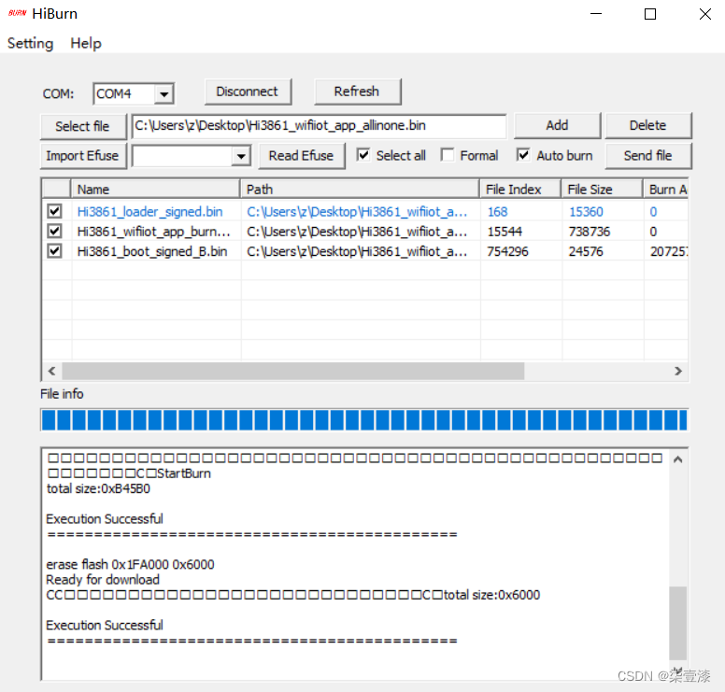The width and height of the screenshot is (725, 692).
Task: Click the Select file button
Action: tap(83, 126)
